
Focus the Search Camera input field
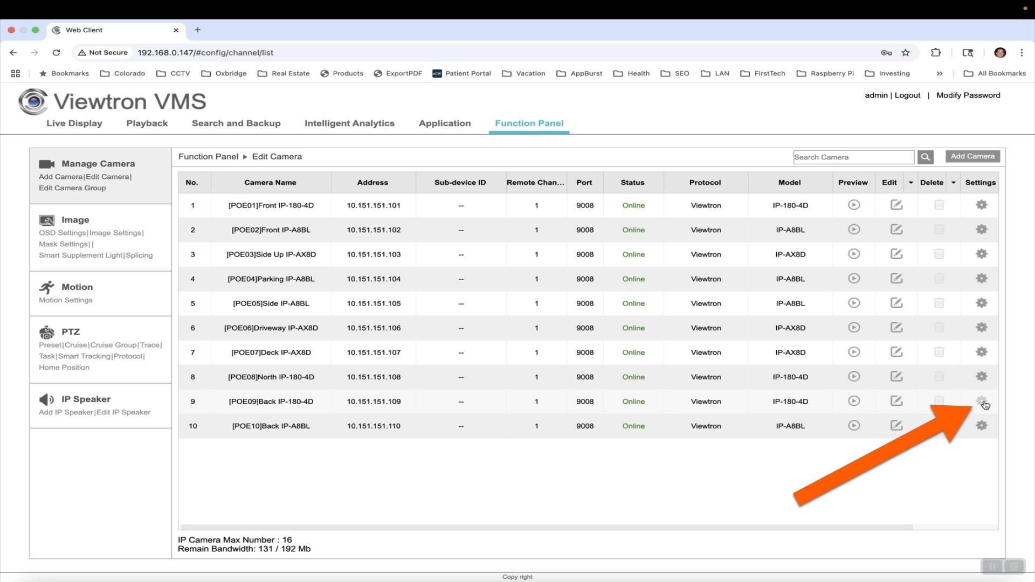coord(853,157)
